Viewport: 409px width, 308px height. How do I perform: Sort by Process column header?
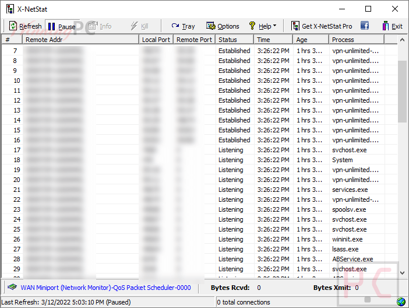[357, 40]
